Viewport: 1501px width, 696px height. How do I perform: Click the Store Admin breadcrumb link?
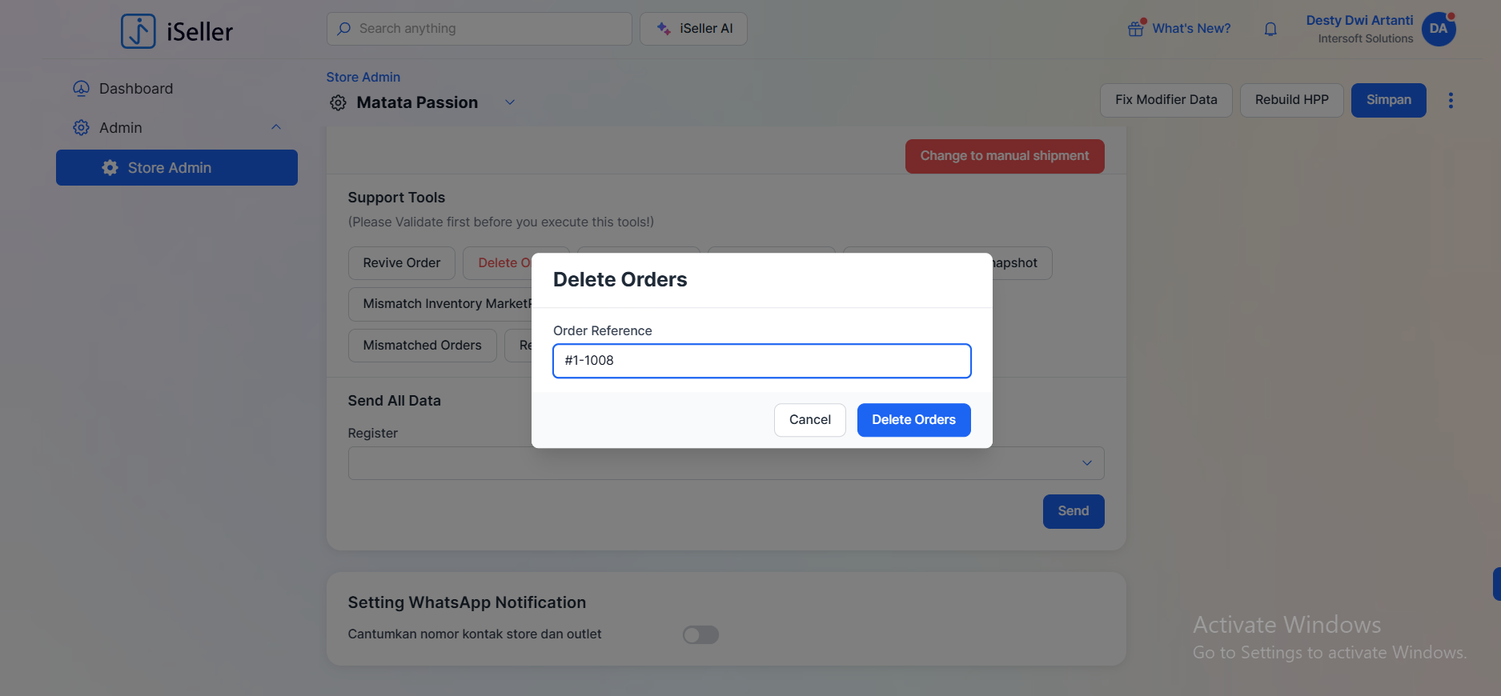363,77
